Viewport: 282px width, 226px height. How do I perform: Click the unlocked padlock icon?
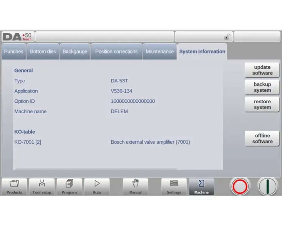[227, 37]
